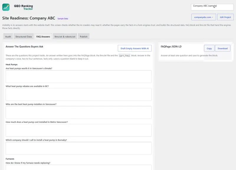
Task: Click the GEO Ranking Tracker title text
Action: click(24, 7)
